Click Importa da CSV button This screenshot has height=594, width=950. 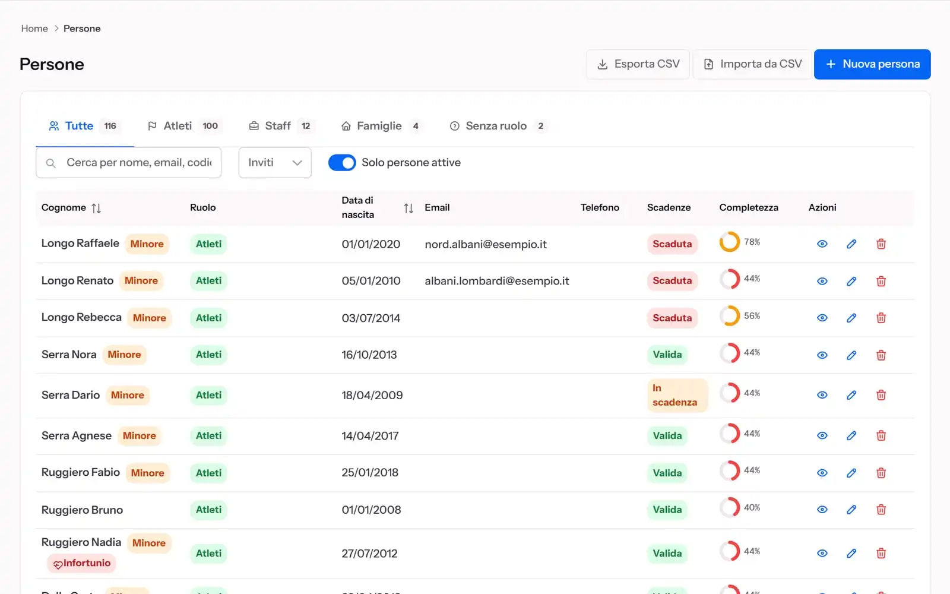752,64
